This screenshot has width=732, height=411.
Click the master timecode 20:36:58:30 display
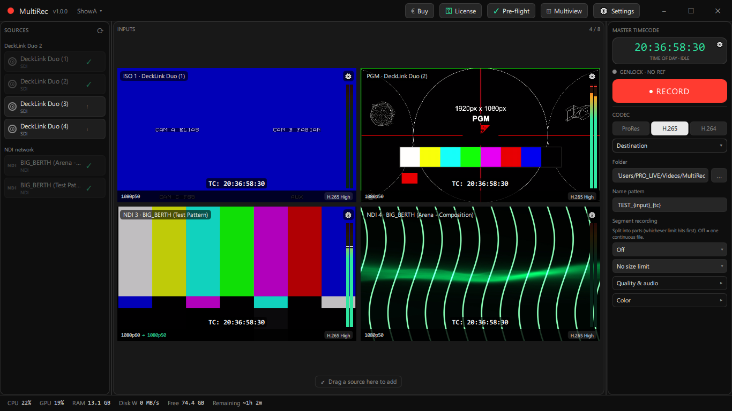tap(670, 47)
